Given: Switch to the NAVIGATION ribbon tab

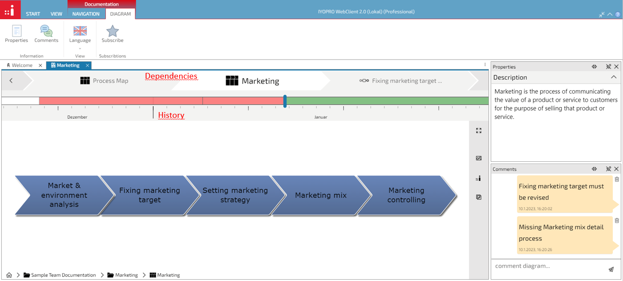Looking at the screenshot, I should [86, 14].
